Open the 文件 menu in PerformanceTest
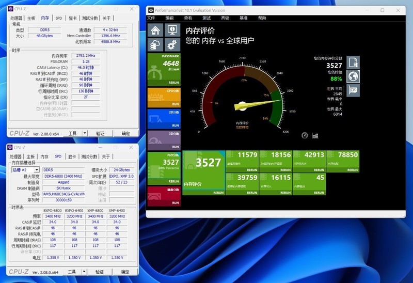 coord(151,18)
